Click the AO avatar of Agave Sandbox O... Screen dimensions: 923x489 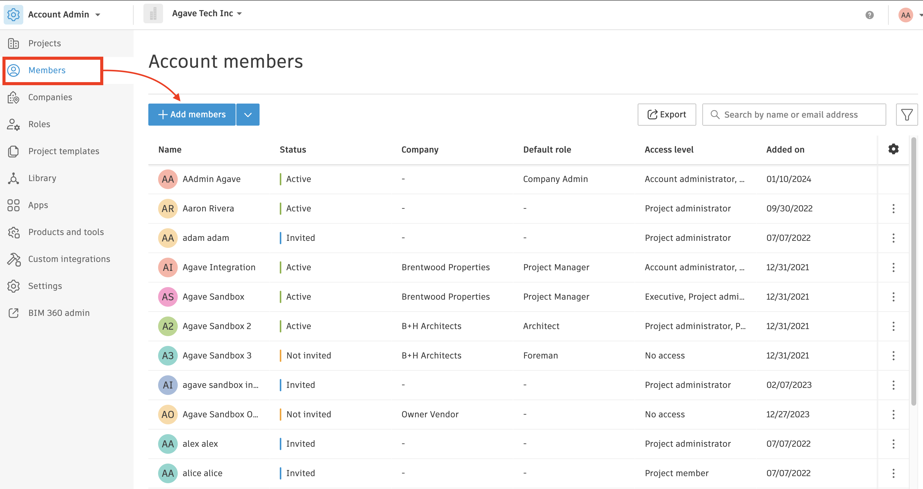168,415
